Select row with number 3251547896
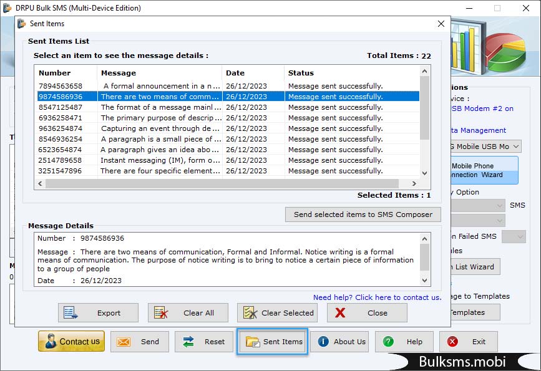Image resolution: width=541 pixels, height=371 pixels. pyautogui.click(x=228, y=171)
